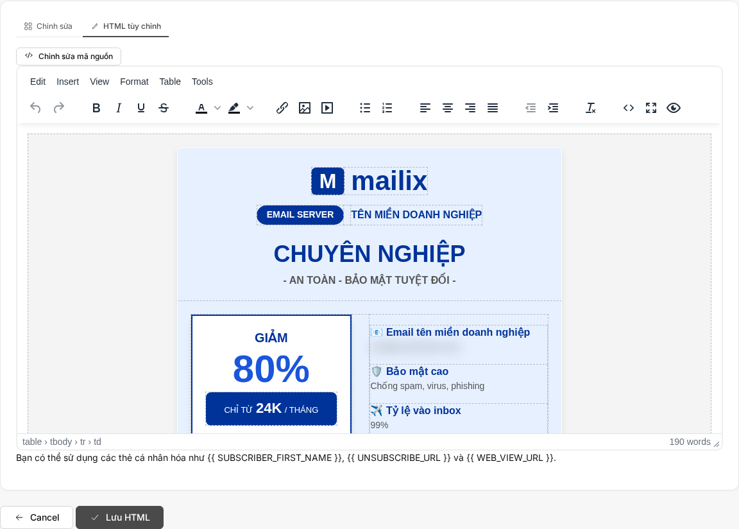Image resolution: width=739 pixels, height=529 pixels.
Task: Align text right
Action: 470,108
